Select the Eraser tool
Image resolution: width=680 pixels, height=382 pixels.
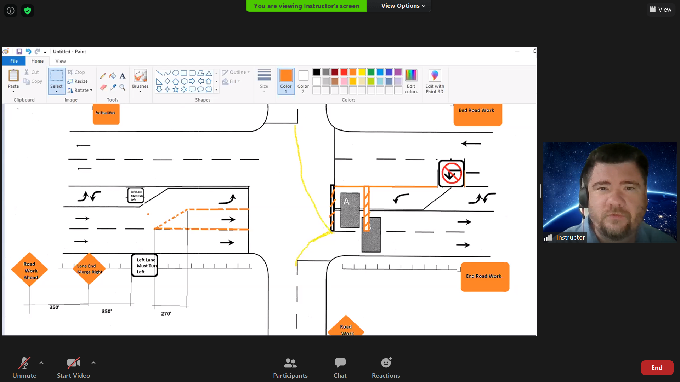[x=103, y=87]
